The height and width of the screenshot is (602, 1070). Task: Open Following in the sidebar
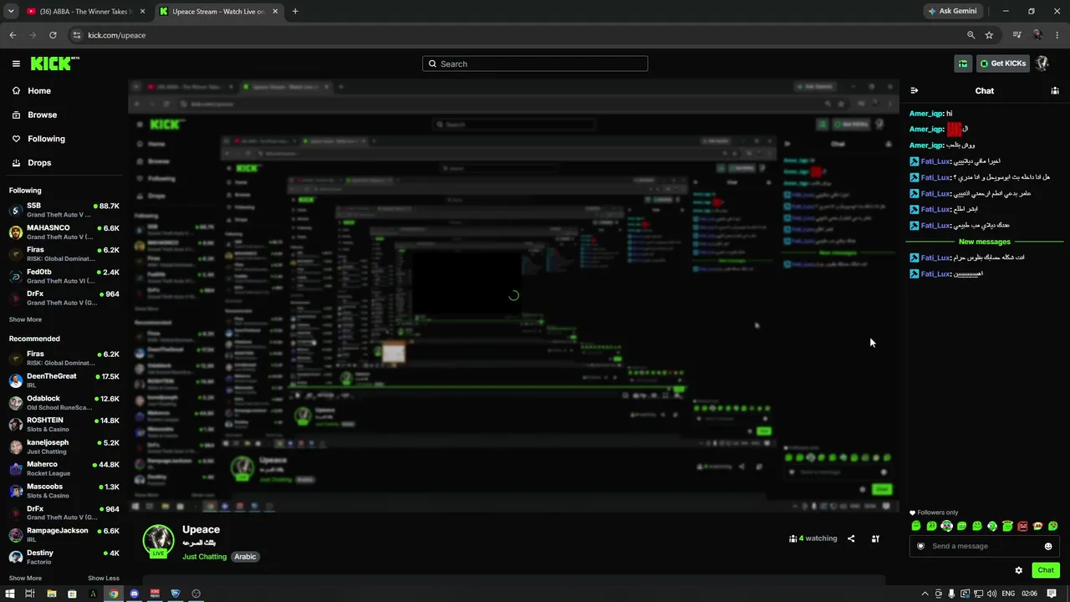coord(46,139)
